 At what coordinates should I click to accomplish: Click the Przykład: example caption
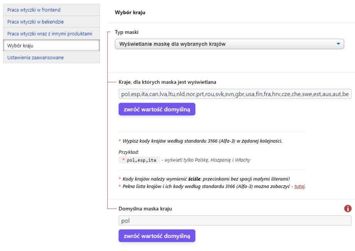pyautogui.click(x=129, y=152)
